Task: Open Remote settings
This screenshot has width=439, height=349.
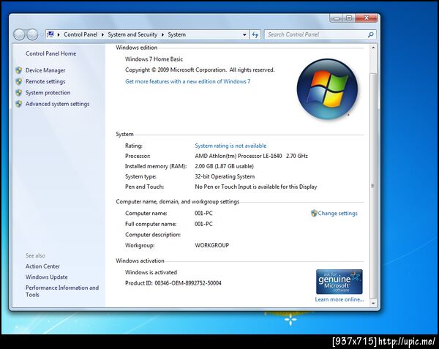Action: [45, 81]
